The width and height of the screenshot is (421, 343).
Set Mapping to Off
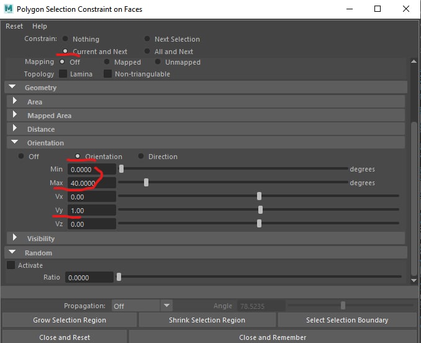(x=62, y=62)
